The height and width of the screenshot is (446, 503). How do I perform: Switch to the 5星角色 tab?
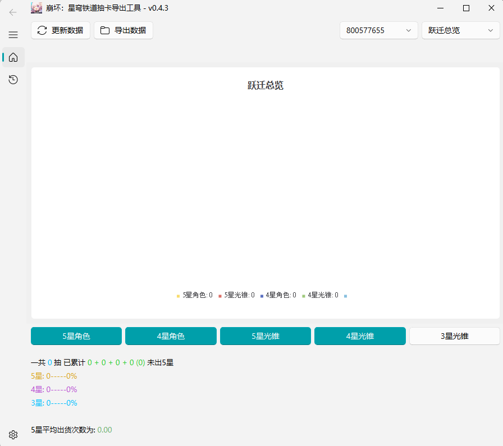pyautogui.click(x=76, y=335)
